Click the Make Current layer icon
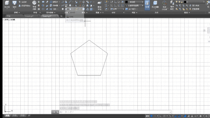210x118 pixels. click(190, 6)
